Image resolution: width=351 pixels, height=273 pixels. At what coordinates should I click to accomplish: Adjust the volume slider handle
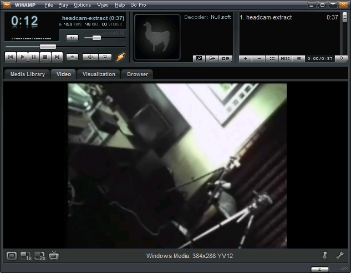pos(96,38)
